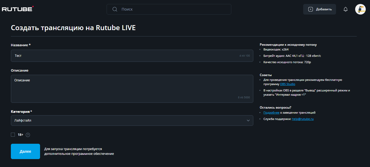Image resolution: width=370 pixels, height=167 pixels.
Task: Click the help question mark beside 18+
Action: pos(28,135)
